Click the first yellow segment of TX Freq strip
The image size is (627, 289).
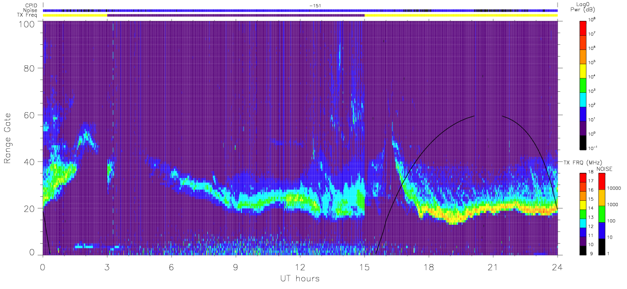75,15
